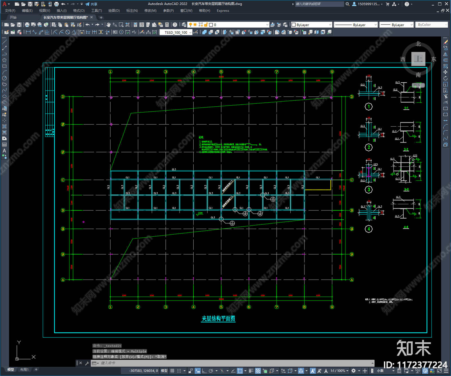Expand the command history arrow
This screenshot has width=451, height=376.
pos(373,363)
